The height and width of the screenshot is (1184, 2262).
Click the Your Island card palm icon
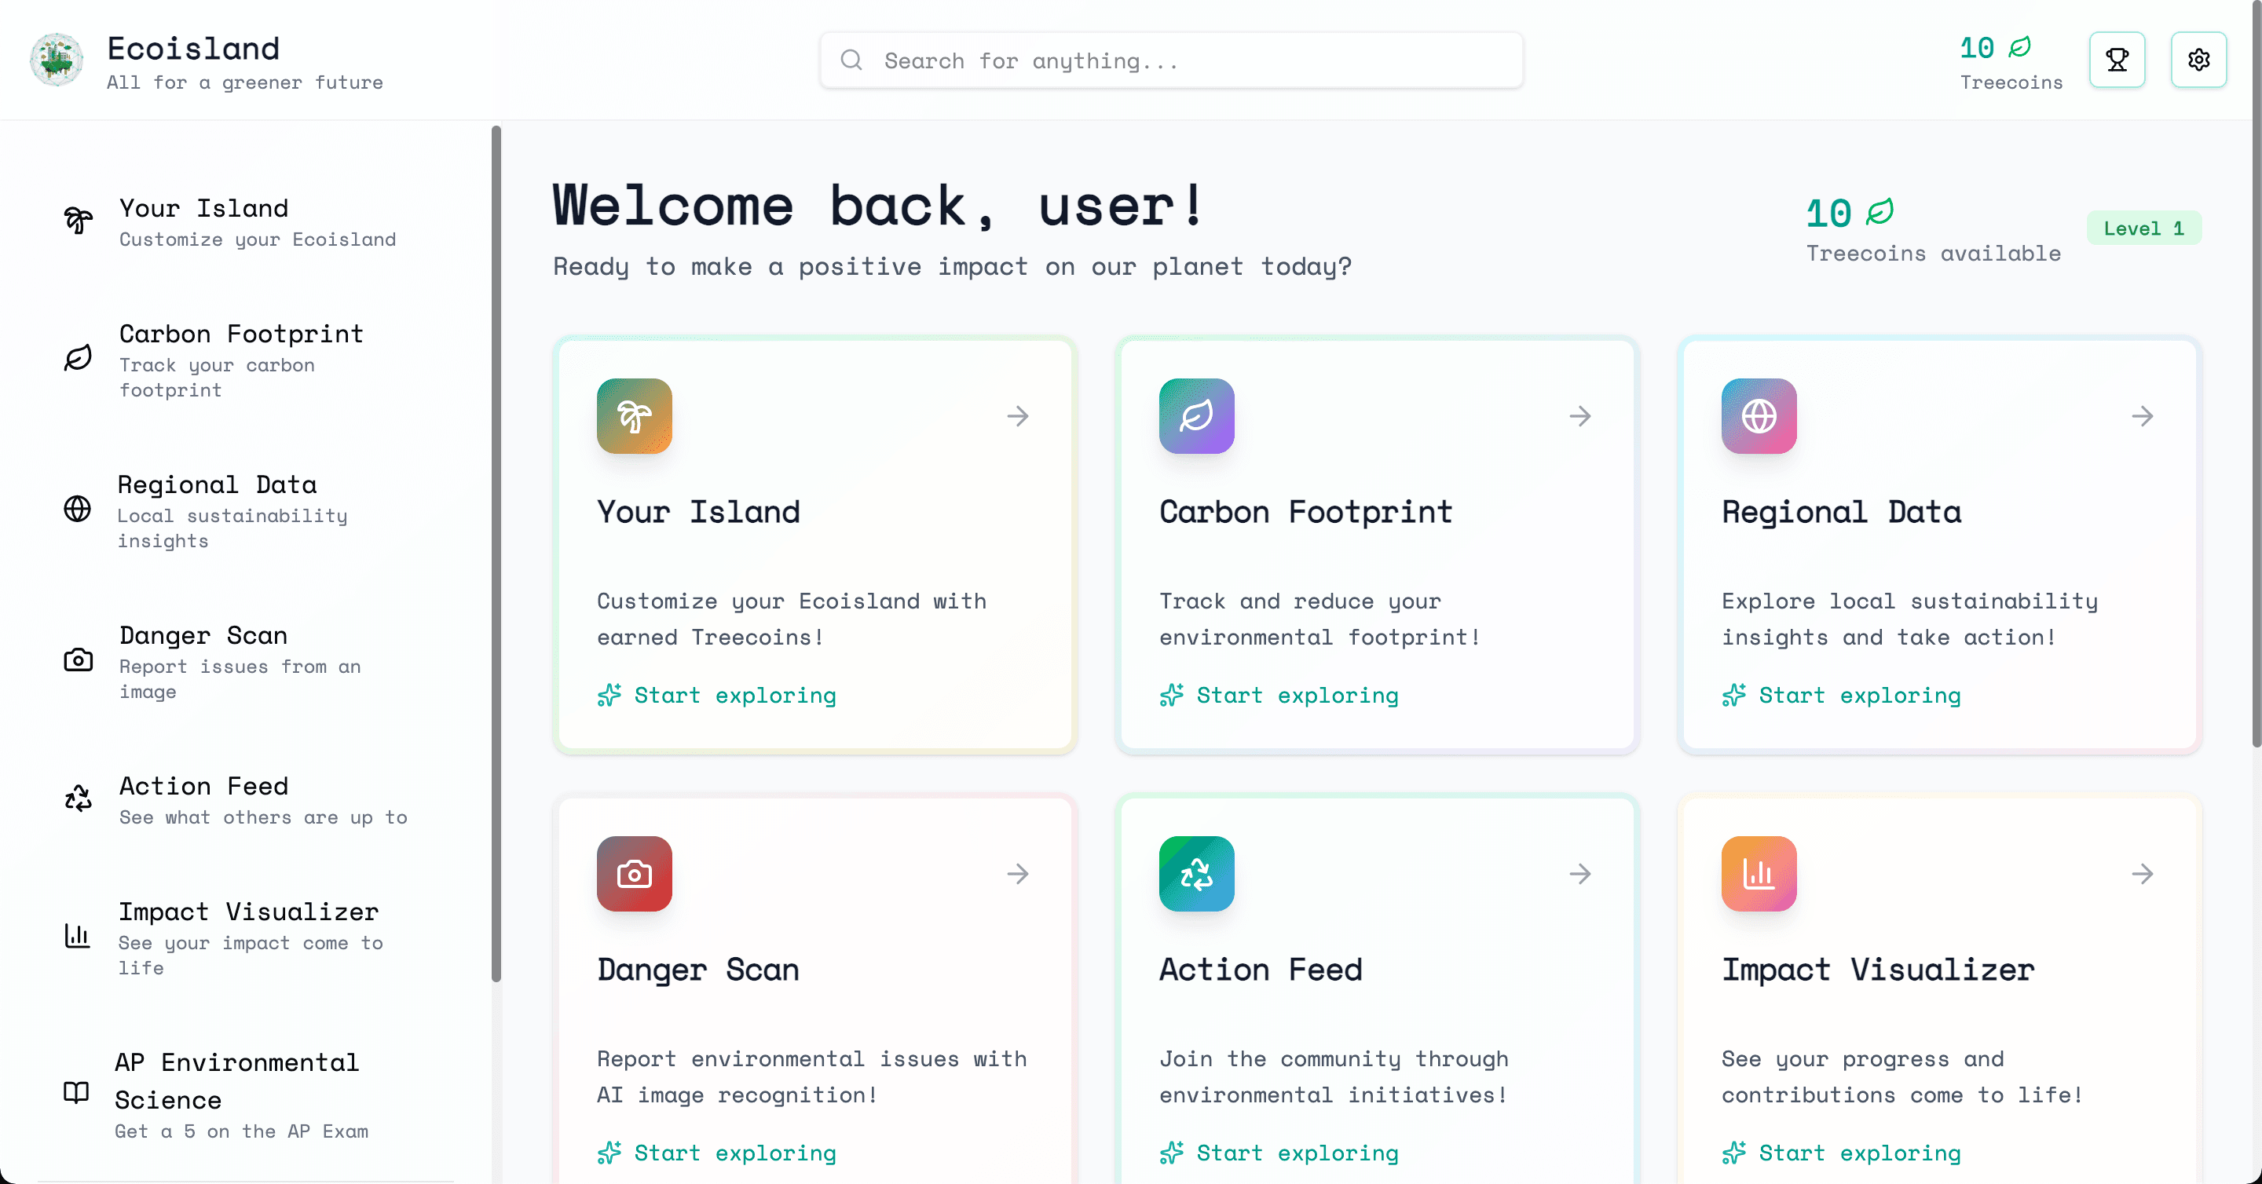pyautogui.click(x=634, y=416)
